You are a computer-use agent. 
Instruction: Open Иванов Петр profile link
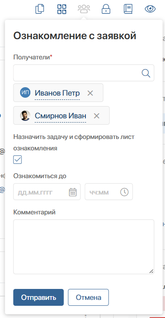pos(57,93)
